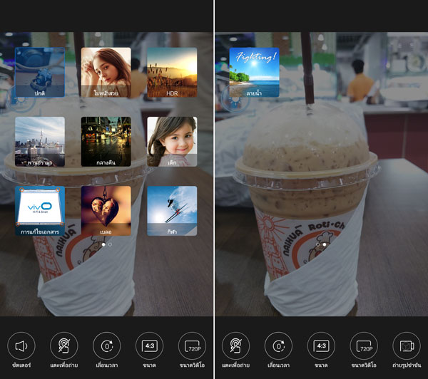Viewport: 428px width, 379px height.
Task: Change ขนาดวิดีโอ 720P in right screen
Action: [x=364, y=346]
